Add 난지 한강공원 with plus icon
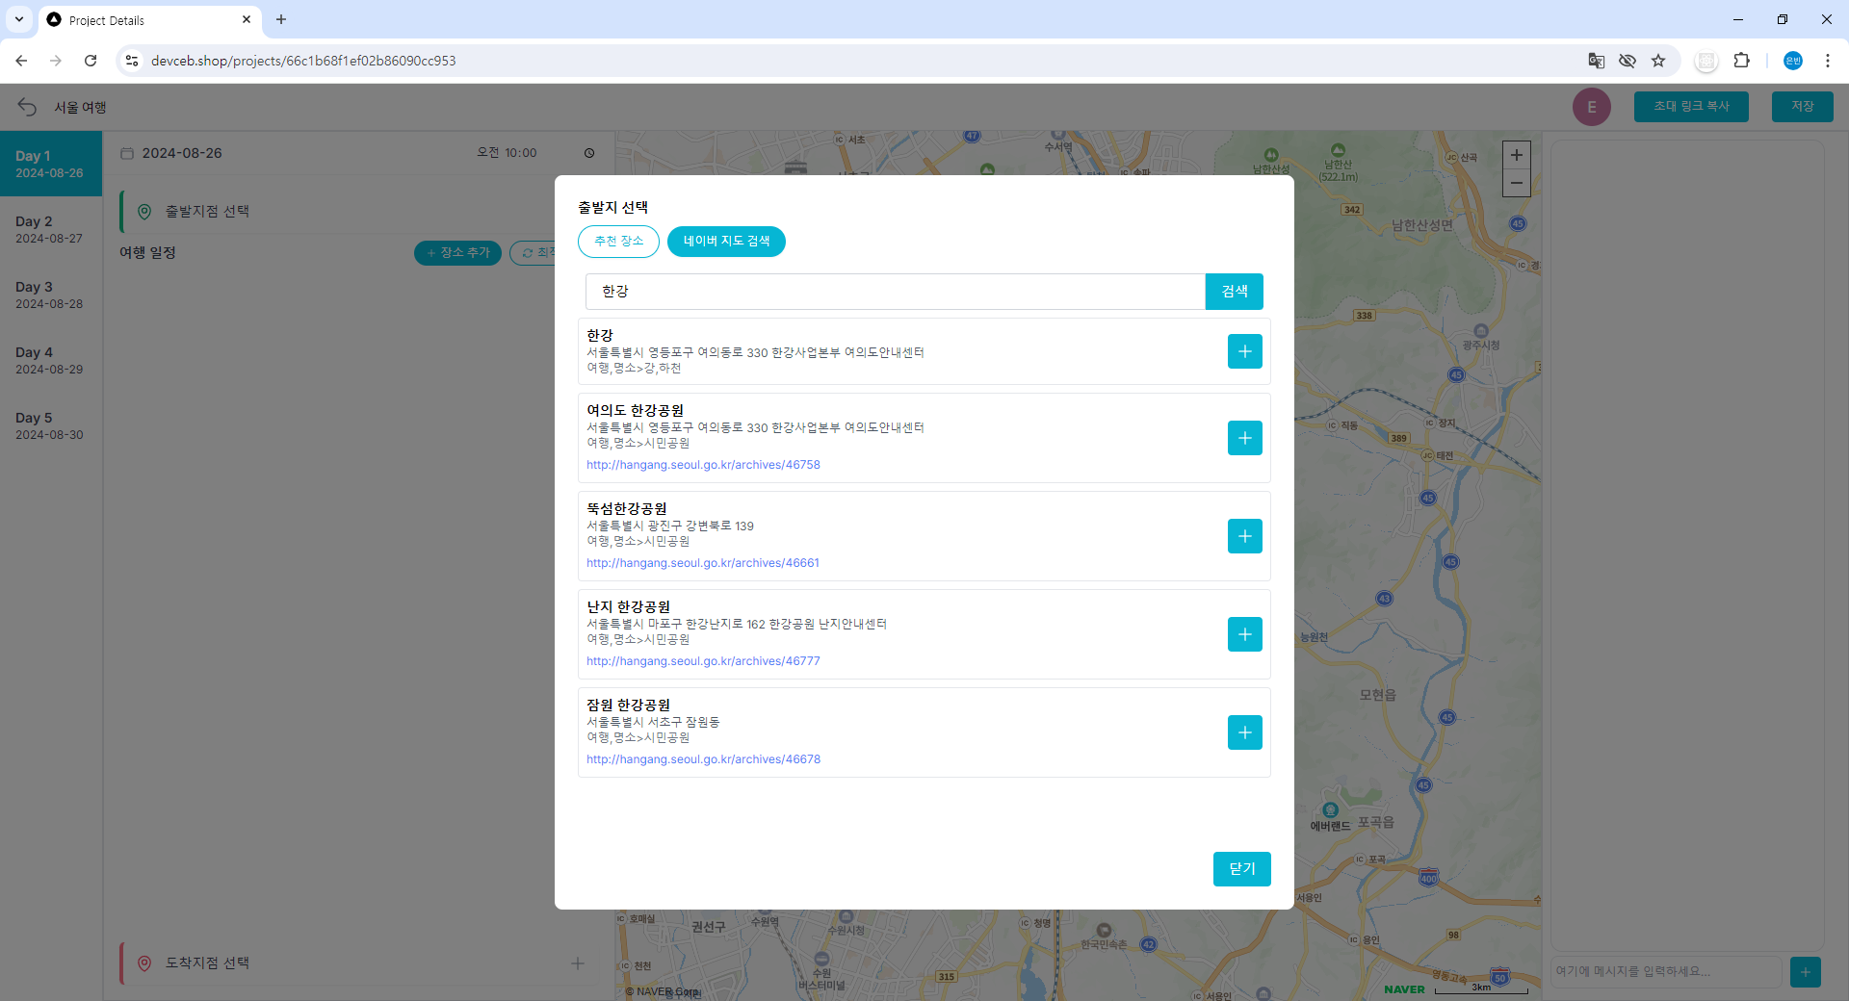 pos(1244,634)
